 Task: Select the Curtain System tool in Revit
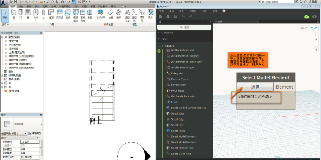tap(76, 15)
